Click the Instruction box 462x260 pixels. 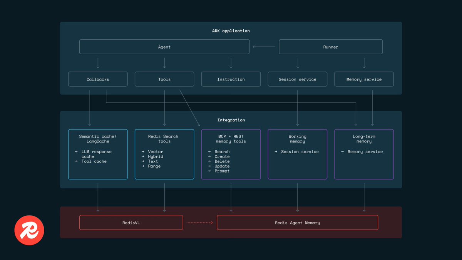tap(231, 79)
